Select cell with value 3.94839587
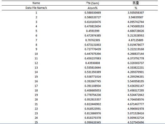 [x=136, y=17]
